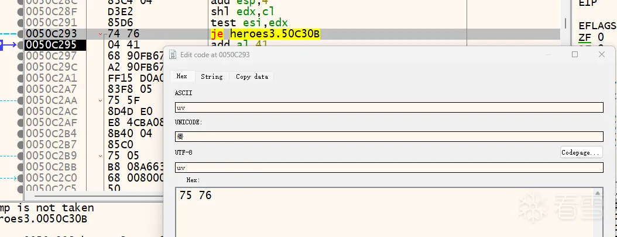The height and width of the screenshot is (237, 617).
Task: Switch to the String tab
Action: pyautogui.click(x=211, y=76)
